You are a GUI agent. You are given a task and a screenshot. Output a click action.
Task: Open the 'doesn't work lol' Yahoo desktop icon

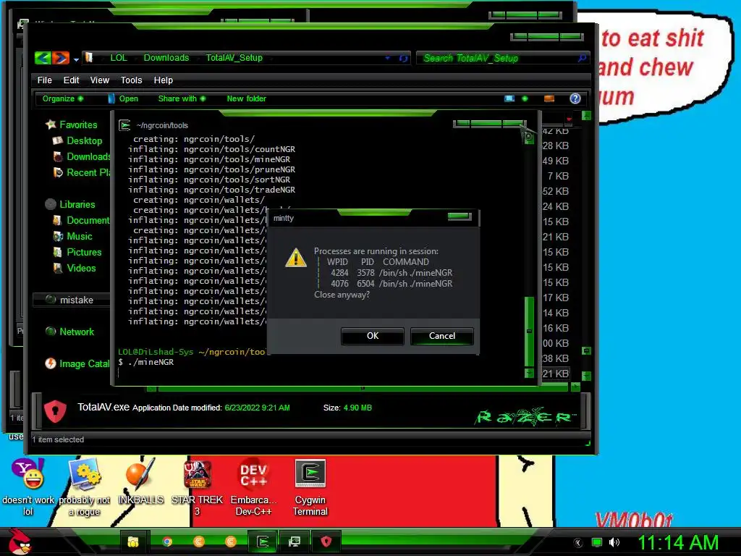tap(28, 487)
